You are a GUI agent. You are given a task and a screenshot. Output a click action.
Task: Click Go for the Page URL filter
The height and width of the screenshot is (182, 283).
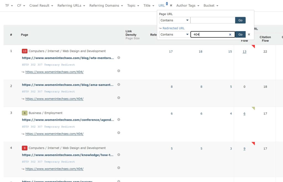pos(240,20)
